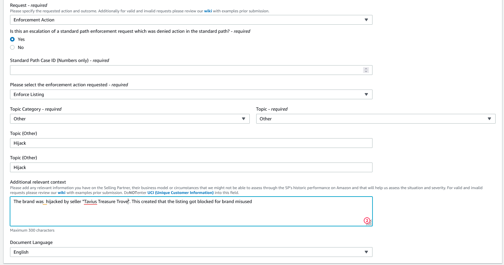Open the Topic Category dropdown

tap(130, 119)
